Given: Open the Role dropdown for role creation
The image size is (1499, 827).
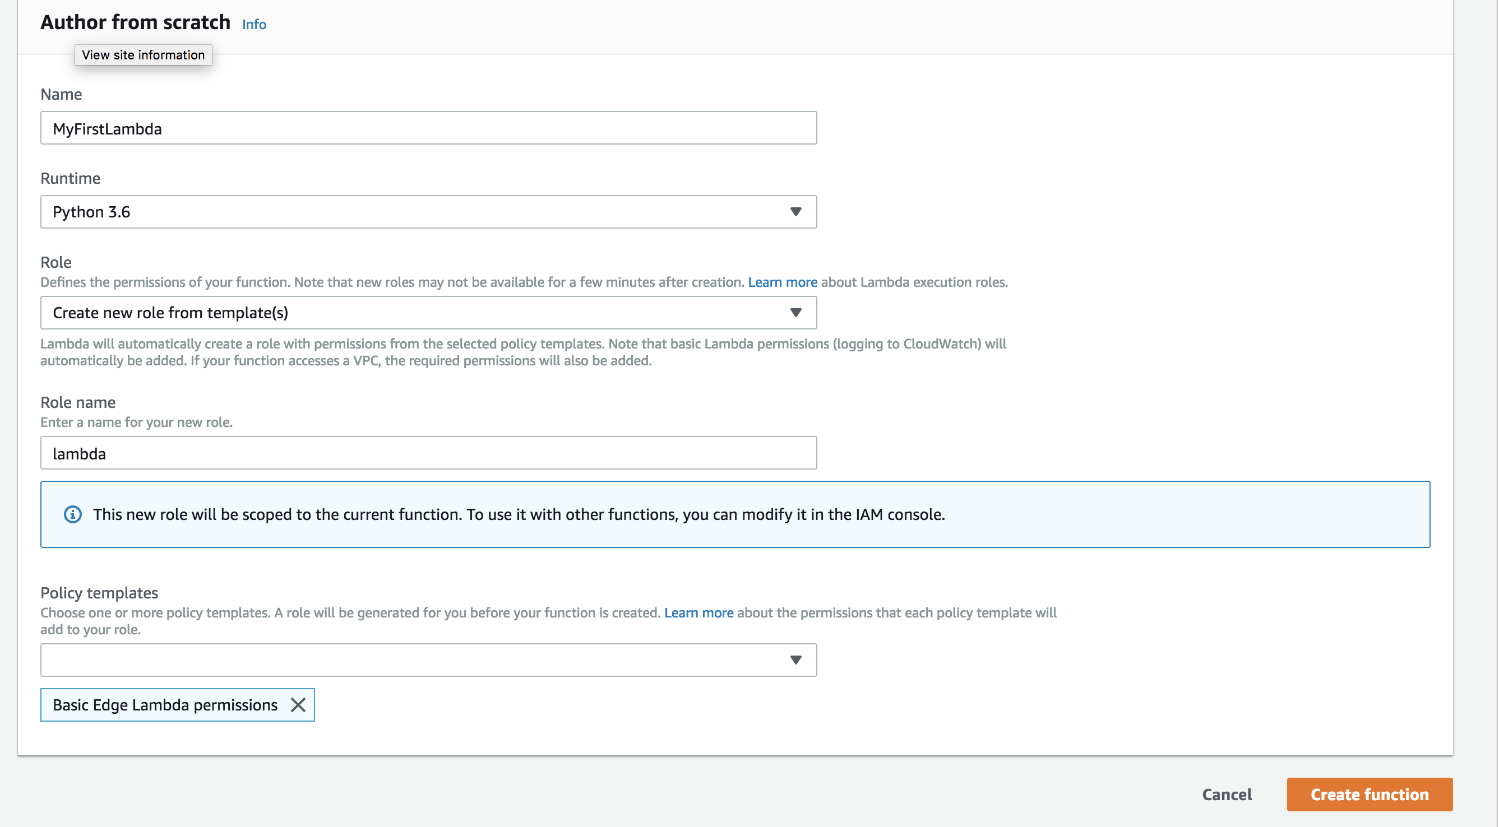Looking at the screenshot, I should [x=428, y=313].
